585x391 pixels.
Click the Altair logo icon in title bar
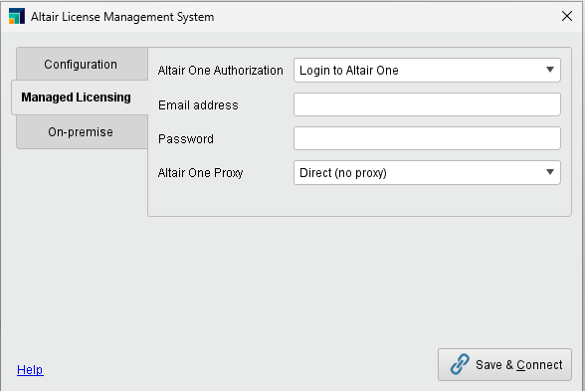click(17, 16)
